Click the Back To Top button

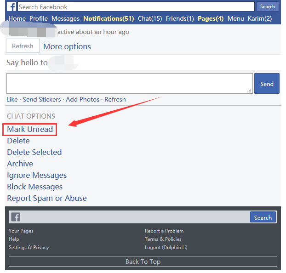[143, 262]
